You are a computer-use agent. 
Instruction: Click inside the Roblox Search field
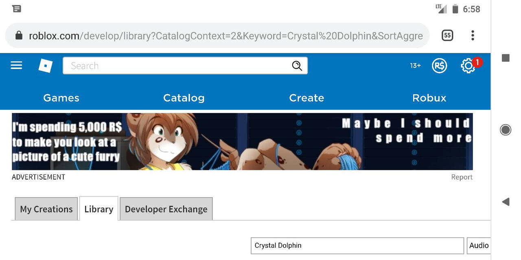click(x=185, y=66)
